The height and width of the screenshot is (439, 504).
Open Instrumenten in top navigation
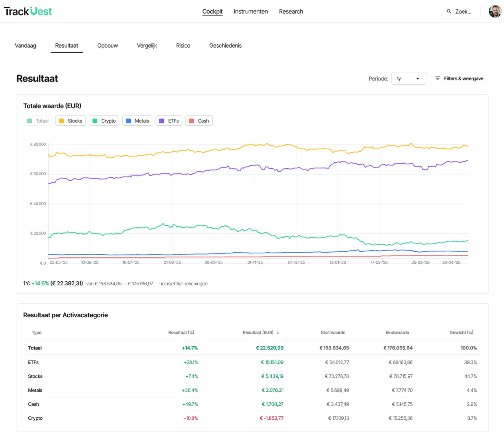(x=251, y=11)
